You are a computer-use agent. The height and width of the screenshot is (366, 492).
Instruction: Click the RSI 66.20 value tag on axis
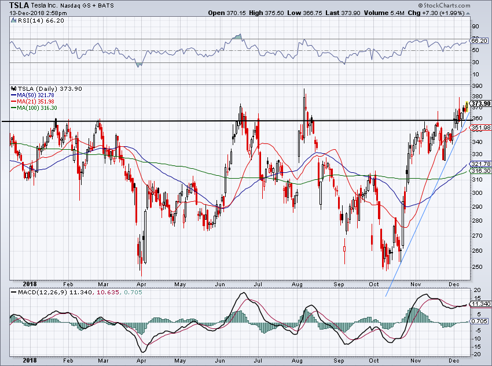point(480,41)
